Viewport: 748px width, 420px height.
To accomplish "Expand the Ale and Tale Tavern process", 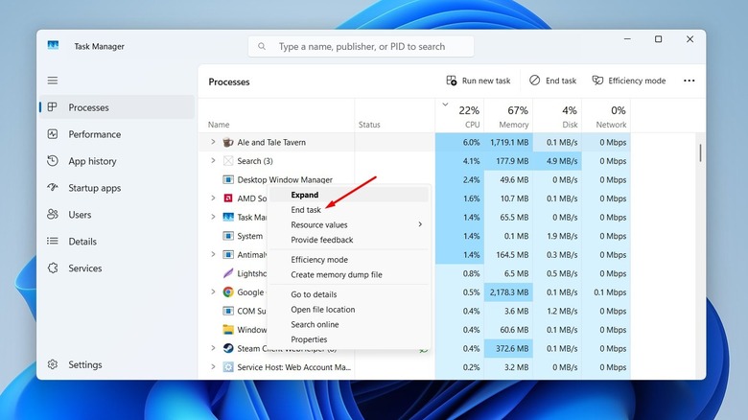I will click(x=213, y=142).
